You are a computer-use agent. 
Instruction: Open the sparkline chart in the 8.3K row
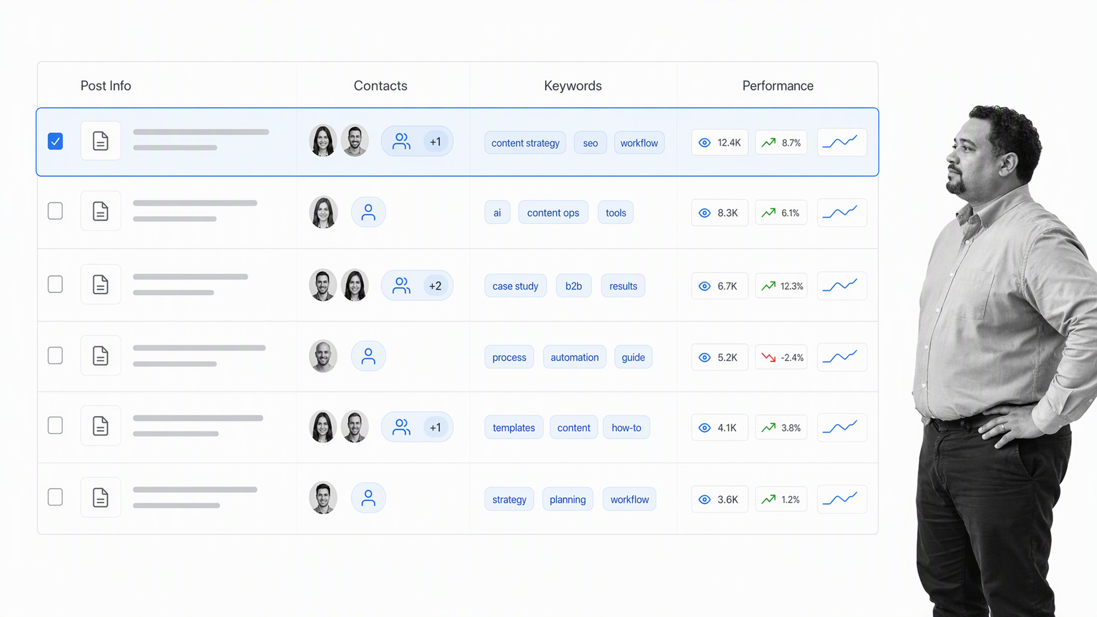[842, 212]
